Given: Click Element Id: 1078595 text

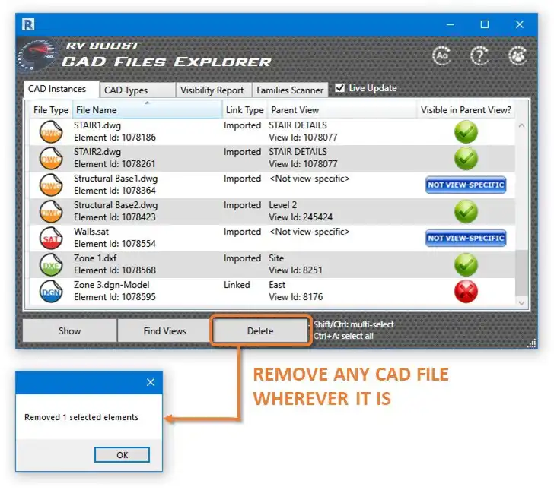Looking at the screenshot, I should pyautogui.click(x=115, y=297).
